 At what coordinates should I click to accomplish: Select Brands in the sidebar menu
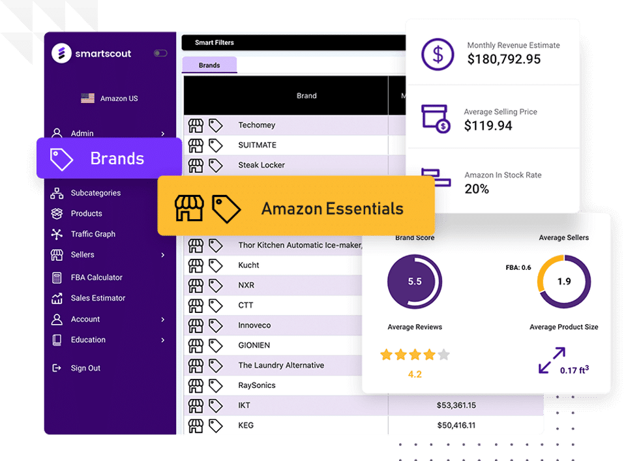click(x=110, y=158)
